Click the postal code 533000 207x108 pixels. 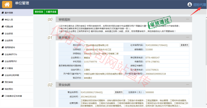tap(149, 50)
